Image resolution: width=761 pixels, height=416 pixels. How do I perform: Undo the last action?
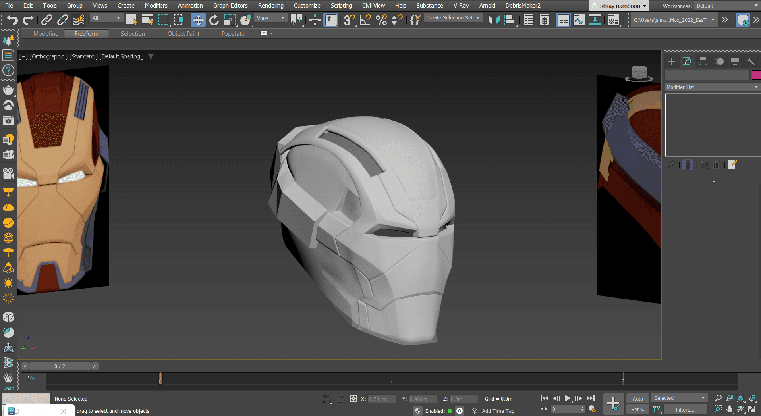click(12, 20)
